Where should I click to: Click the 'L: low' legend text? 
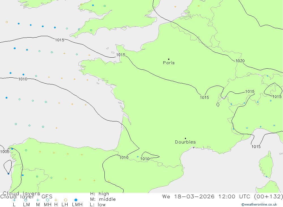(x=98, y=205)
